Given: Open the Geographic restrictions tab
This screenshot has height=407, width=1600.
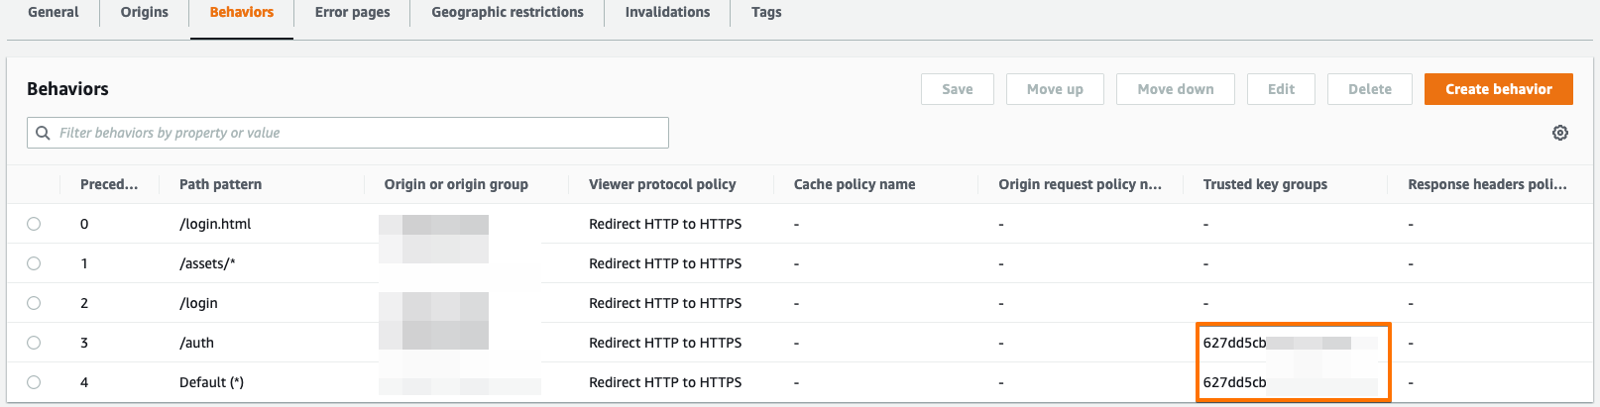Looking at the screenshot, I should [x=508, y=13].
